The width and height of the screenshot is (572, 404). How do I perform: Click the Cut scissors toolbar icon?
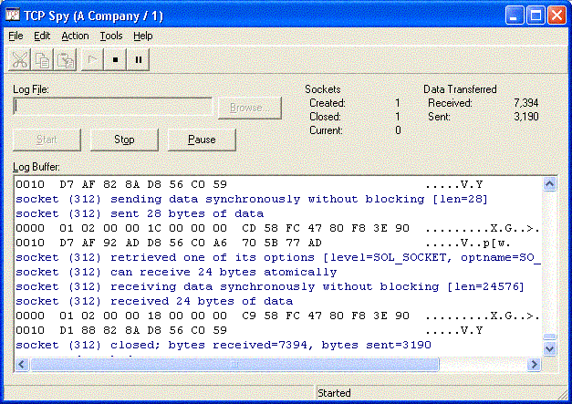(19, 60)
